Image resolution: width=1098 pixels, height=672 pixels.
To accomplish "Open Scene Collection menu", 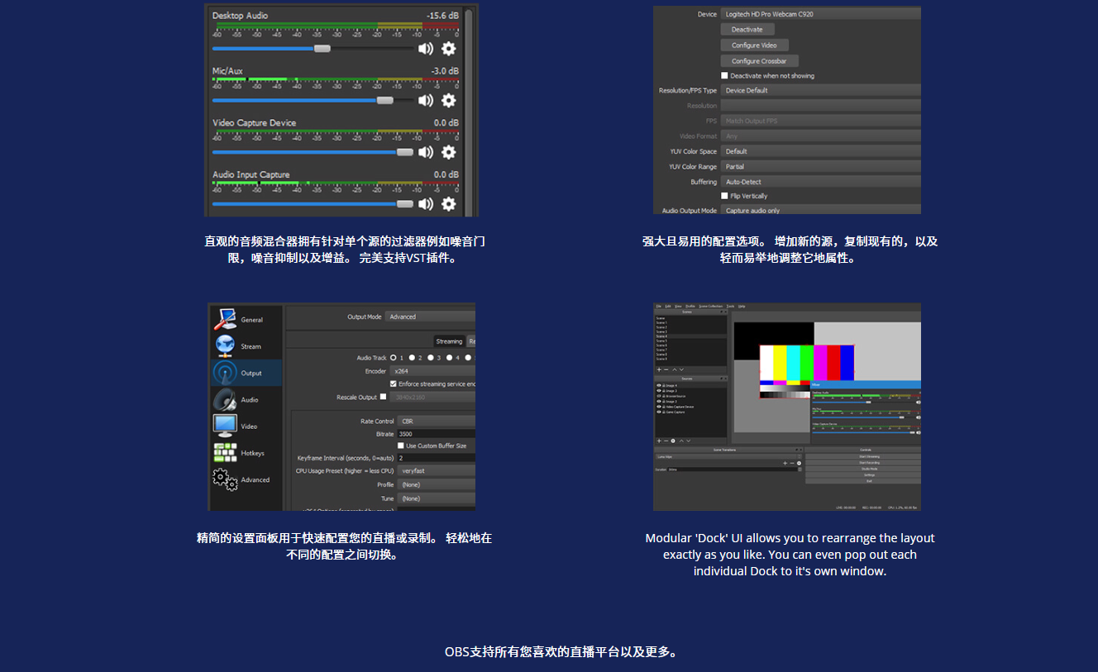I will pos(711,306).
